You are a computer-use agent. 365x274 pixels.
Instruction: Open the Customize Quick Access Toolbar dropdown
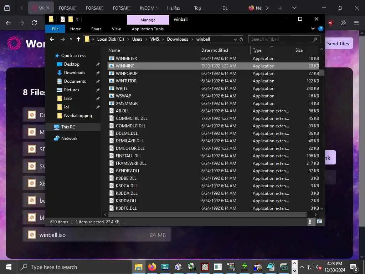pyautogui.click(x=77, y=19)
